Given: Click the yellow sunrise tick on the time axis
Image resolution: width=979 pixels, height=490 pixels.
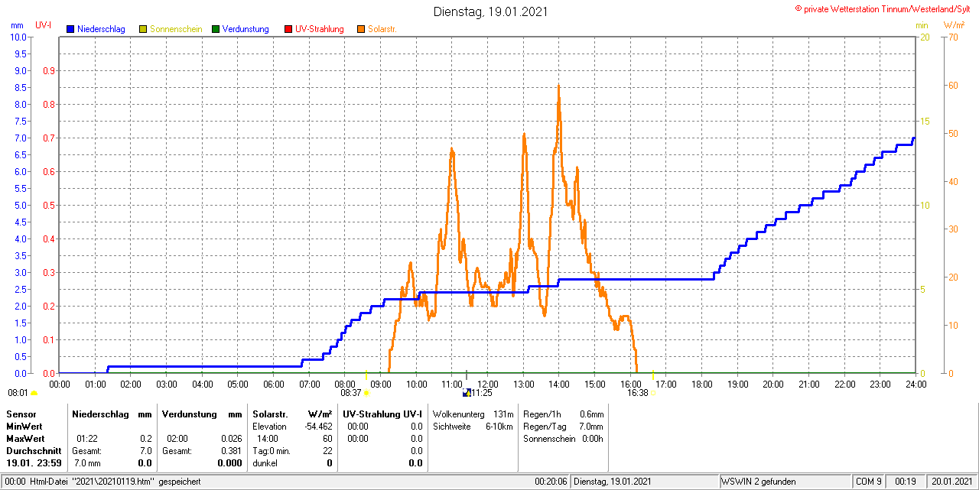Looking at the screenshot, I should (366, 375).
